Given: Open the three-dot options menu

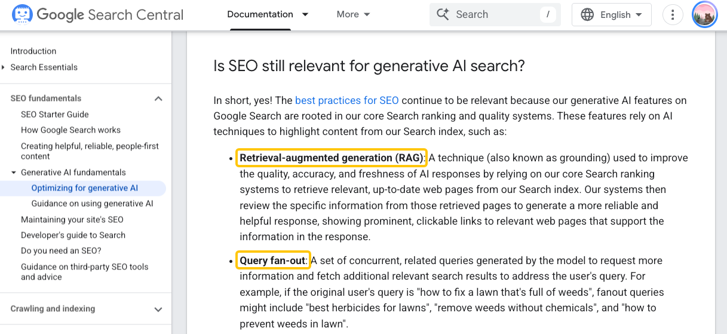Looking at the screenshot, I should click(673, 15).
